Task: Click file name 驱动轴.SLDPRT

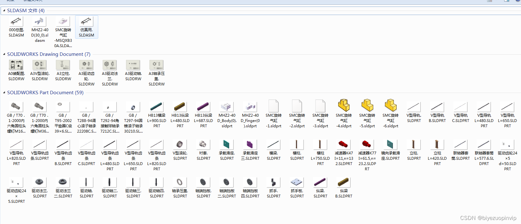Action: point(86,193)
